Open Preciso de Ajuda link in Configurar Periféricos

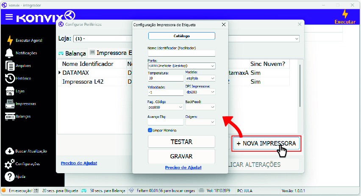coord(79,163)
